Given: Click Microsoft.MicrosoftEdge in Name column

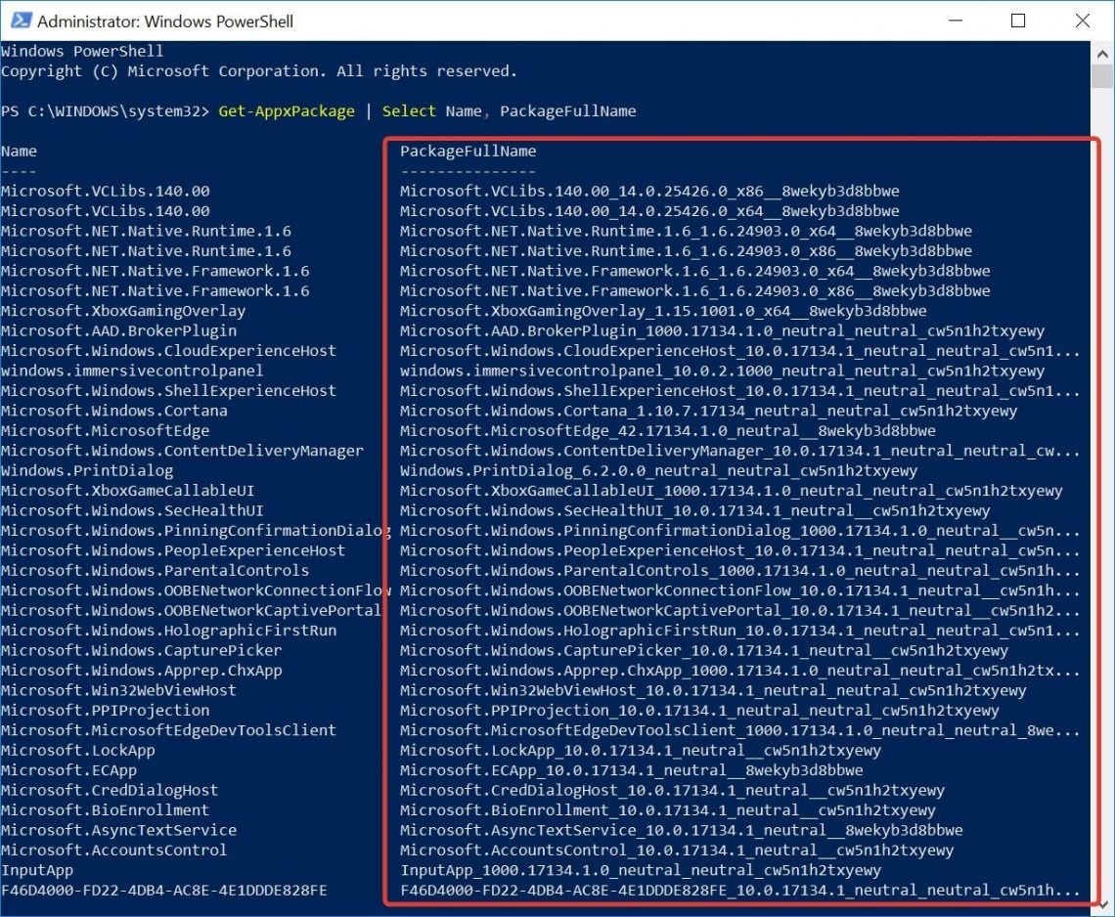Looking at the screenshot, I should pyautogui.click(x=106, y=430).
